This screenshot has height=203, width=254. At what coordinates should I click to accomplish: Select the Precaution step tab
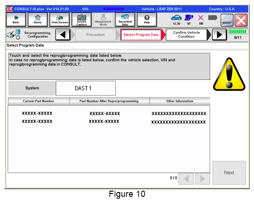pos(96,35)
